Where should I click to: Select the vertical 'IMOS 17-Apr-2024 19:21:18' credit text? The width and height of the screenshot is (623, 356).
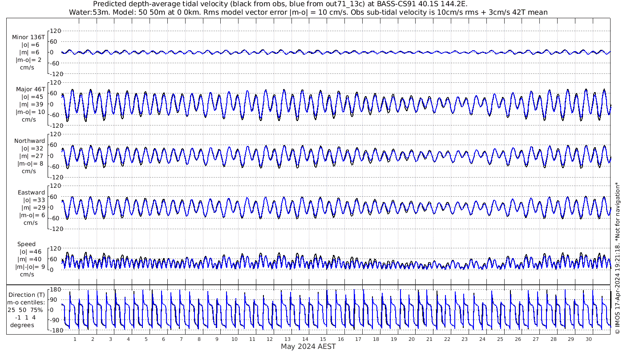pyautogui.click(x=617, y=259)
